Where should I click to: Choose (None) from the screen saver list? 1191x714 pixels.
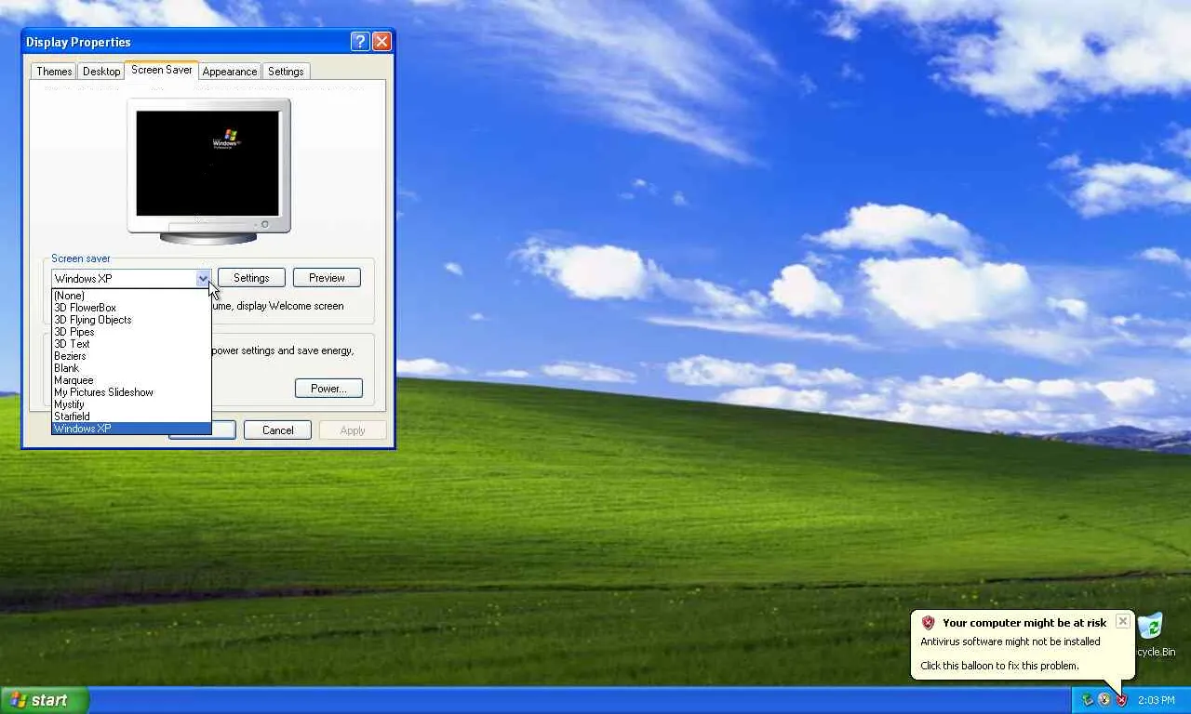click(x=131, y=296)
